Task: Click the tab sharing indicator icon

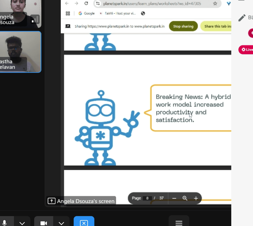Action: (x=68, y=26)
